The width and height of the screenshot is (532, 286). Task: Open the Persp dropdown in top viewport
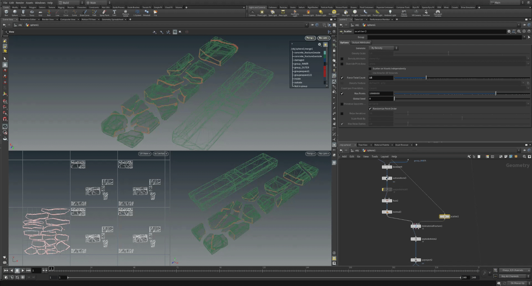[310, 38]
